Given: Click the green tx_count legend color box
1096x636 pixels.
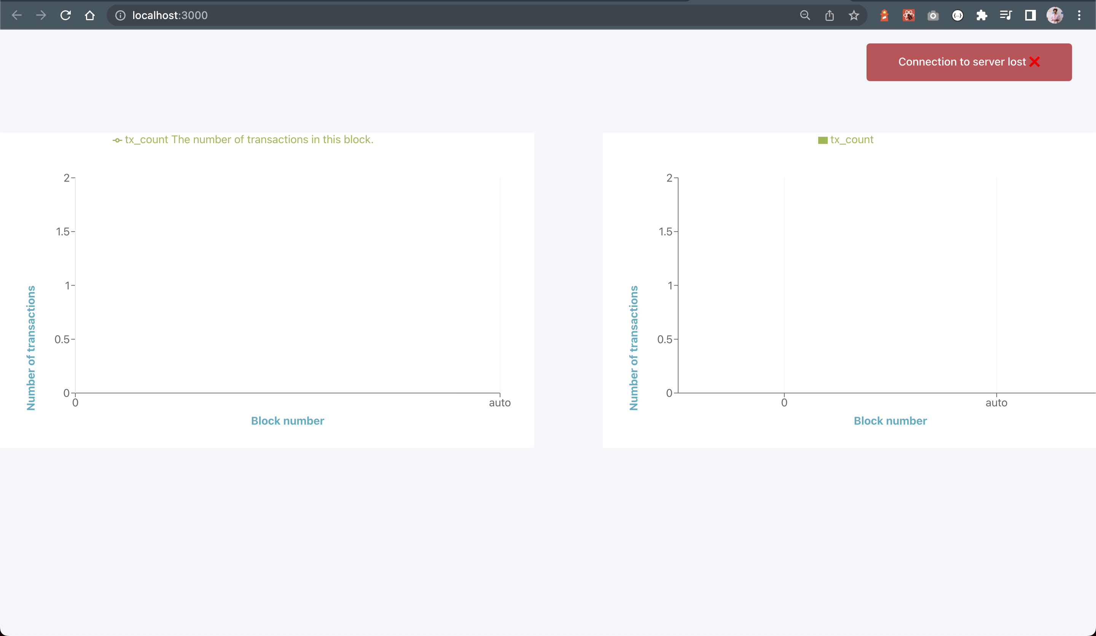Looking at the screenshot, I should click(822, 139).
